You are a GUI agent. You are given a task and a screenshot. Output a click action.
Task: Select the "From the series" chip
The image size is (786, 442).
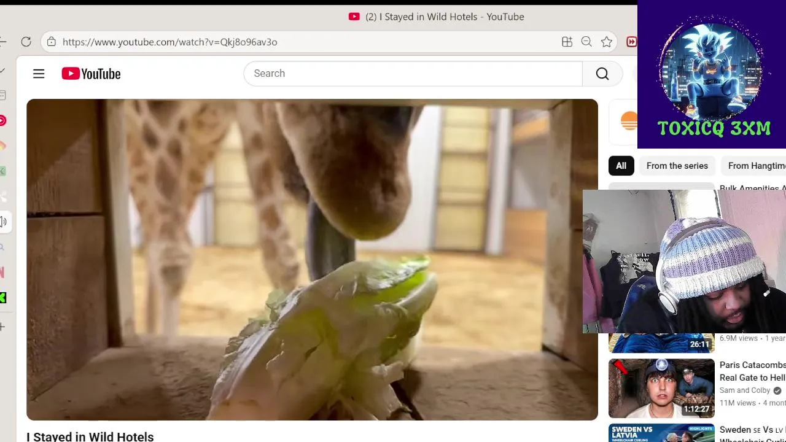677,166
